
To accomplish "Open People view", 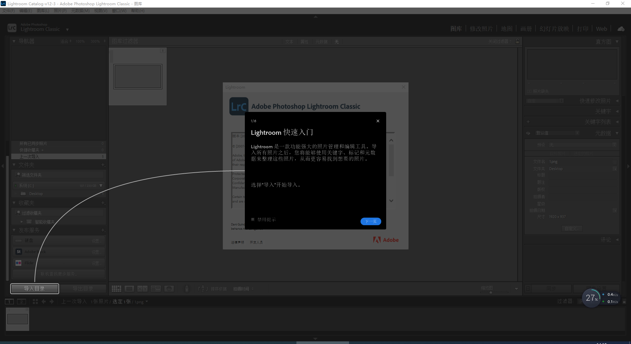I will pyautogui.click(x=169, y=289).
